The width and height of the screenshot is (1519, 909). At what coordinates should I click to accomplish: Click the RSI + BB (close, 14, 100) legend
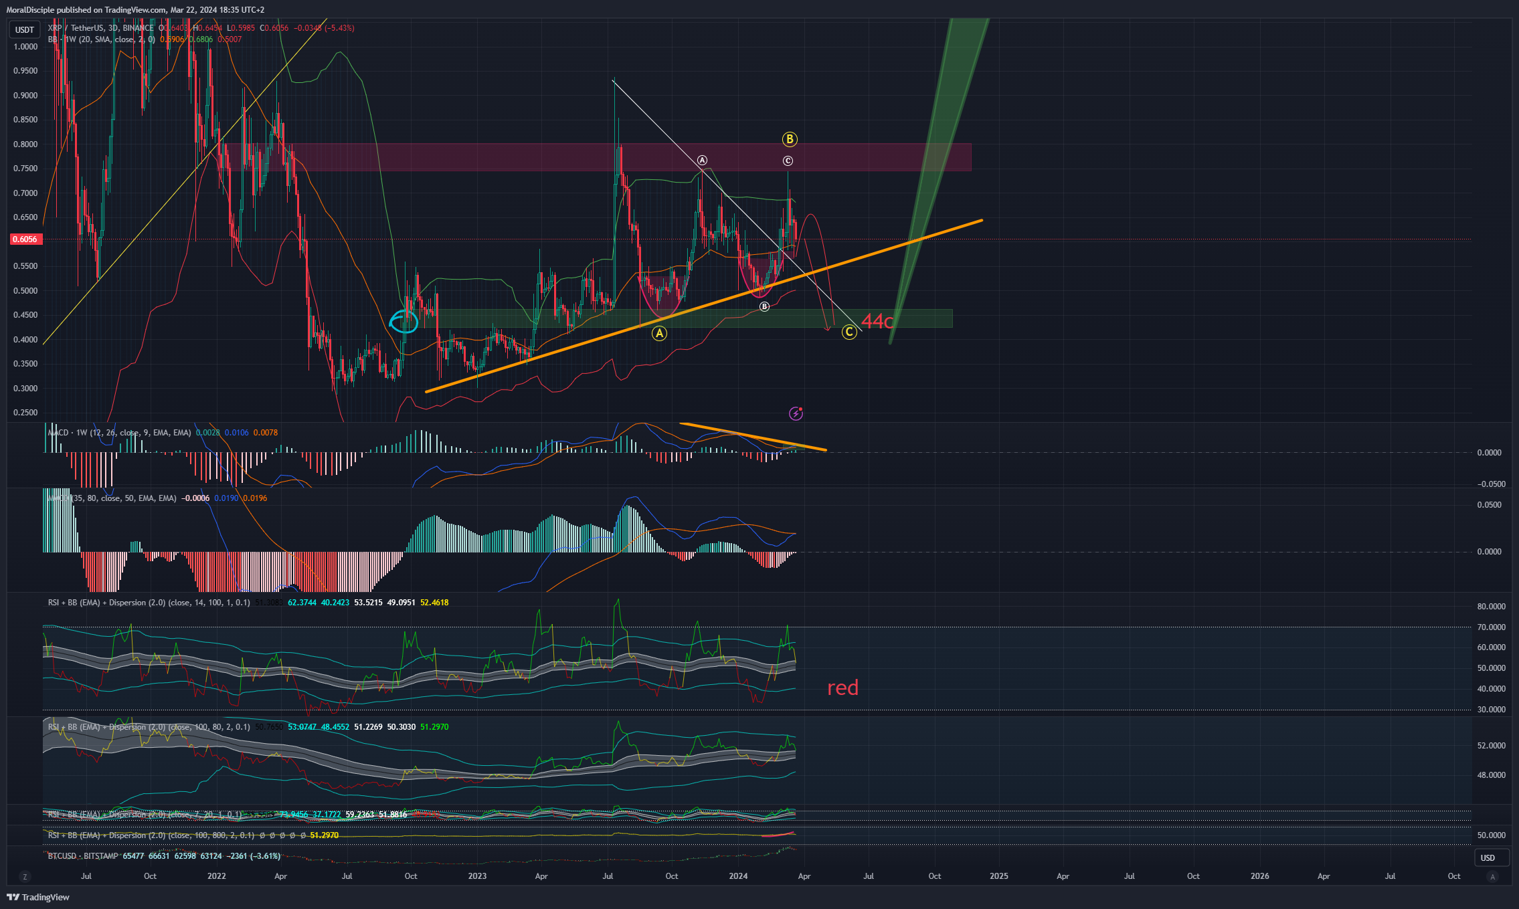[x=149, y=603]
